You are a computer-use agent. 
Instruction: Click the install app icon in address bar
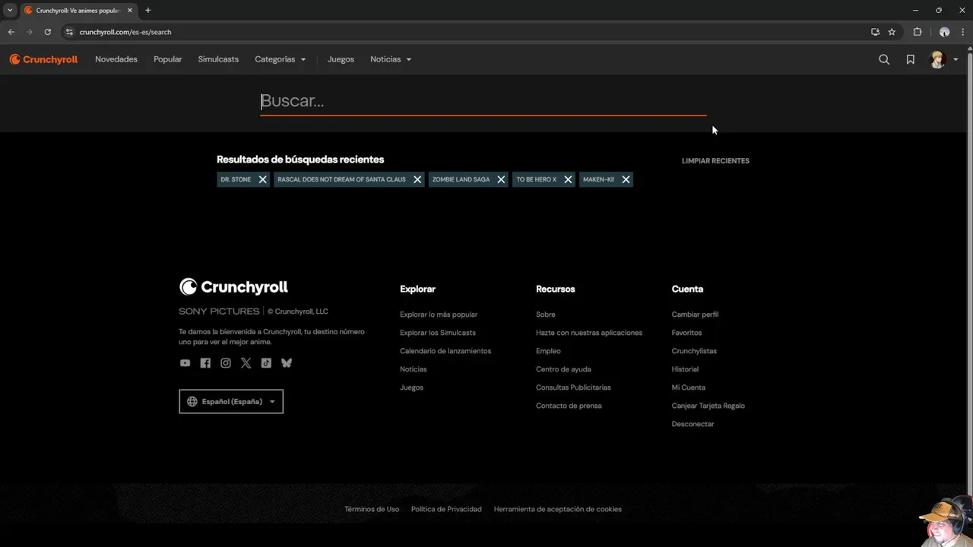[875, 32]
